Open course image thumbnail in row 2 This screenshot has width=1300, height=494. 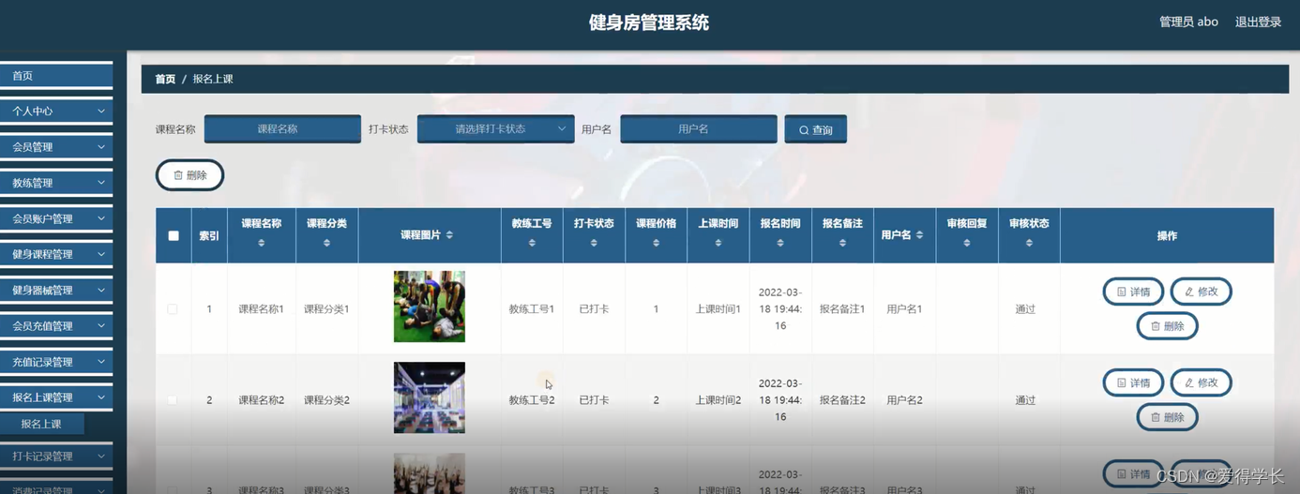[430, 397]
